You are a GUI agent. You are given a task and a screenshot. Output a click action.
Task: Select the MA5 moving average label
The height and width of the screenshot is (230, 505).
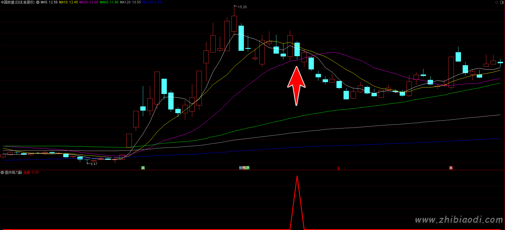[x=49, y=2]
